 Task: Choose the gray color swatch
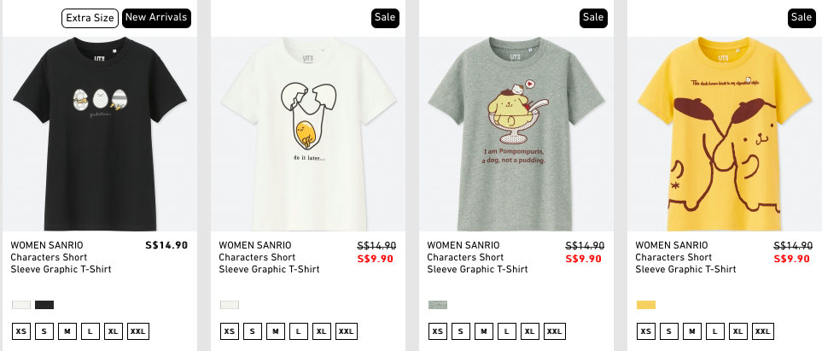point(438,305)
